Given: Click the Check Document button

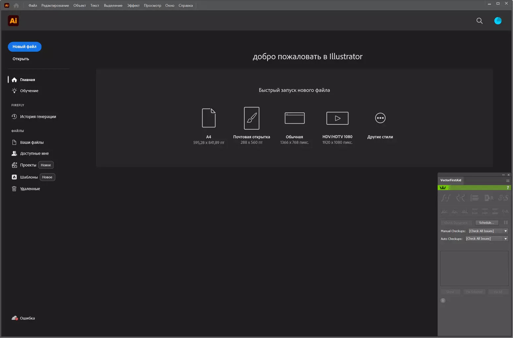Looking at the screenshot, I should pos(456,223).
